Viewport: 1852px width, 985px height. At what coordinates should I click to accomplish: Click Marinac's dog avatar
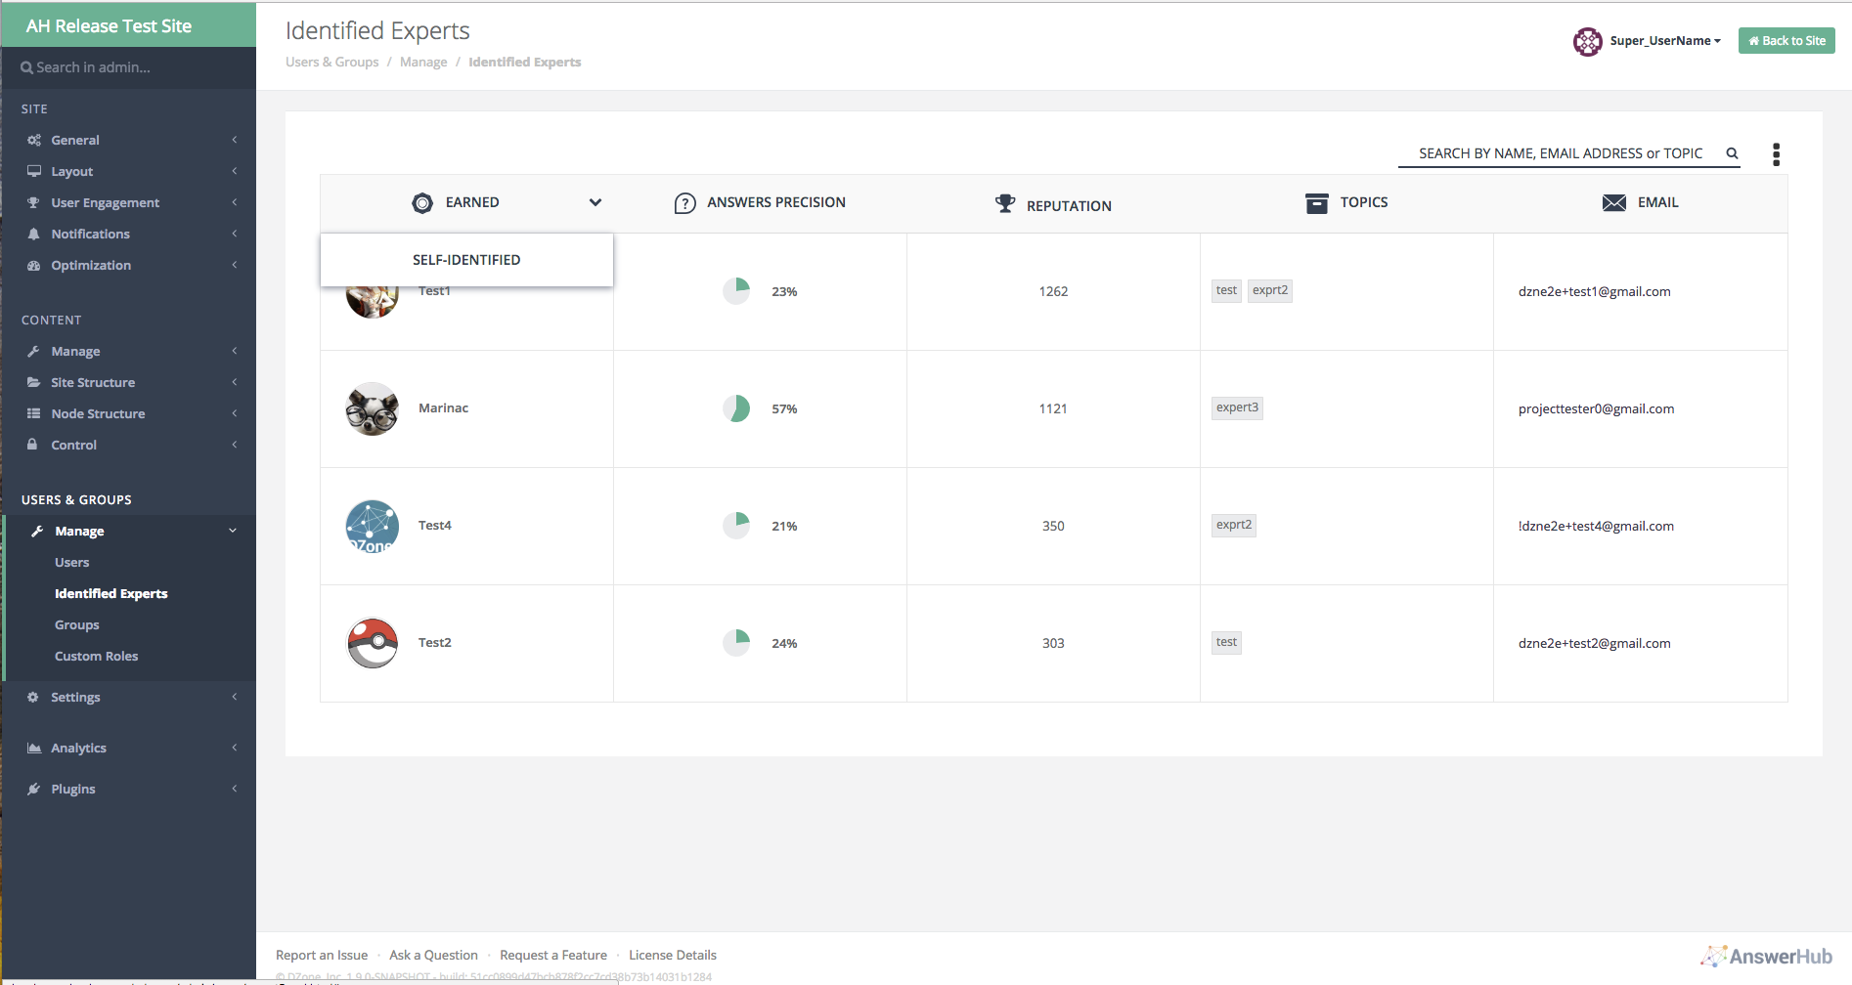(x=373, y=408)
